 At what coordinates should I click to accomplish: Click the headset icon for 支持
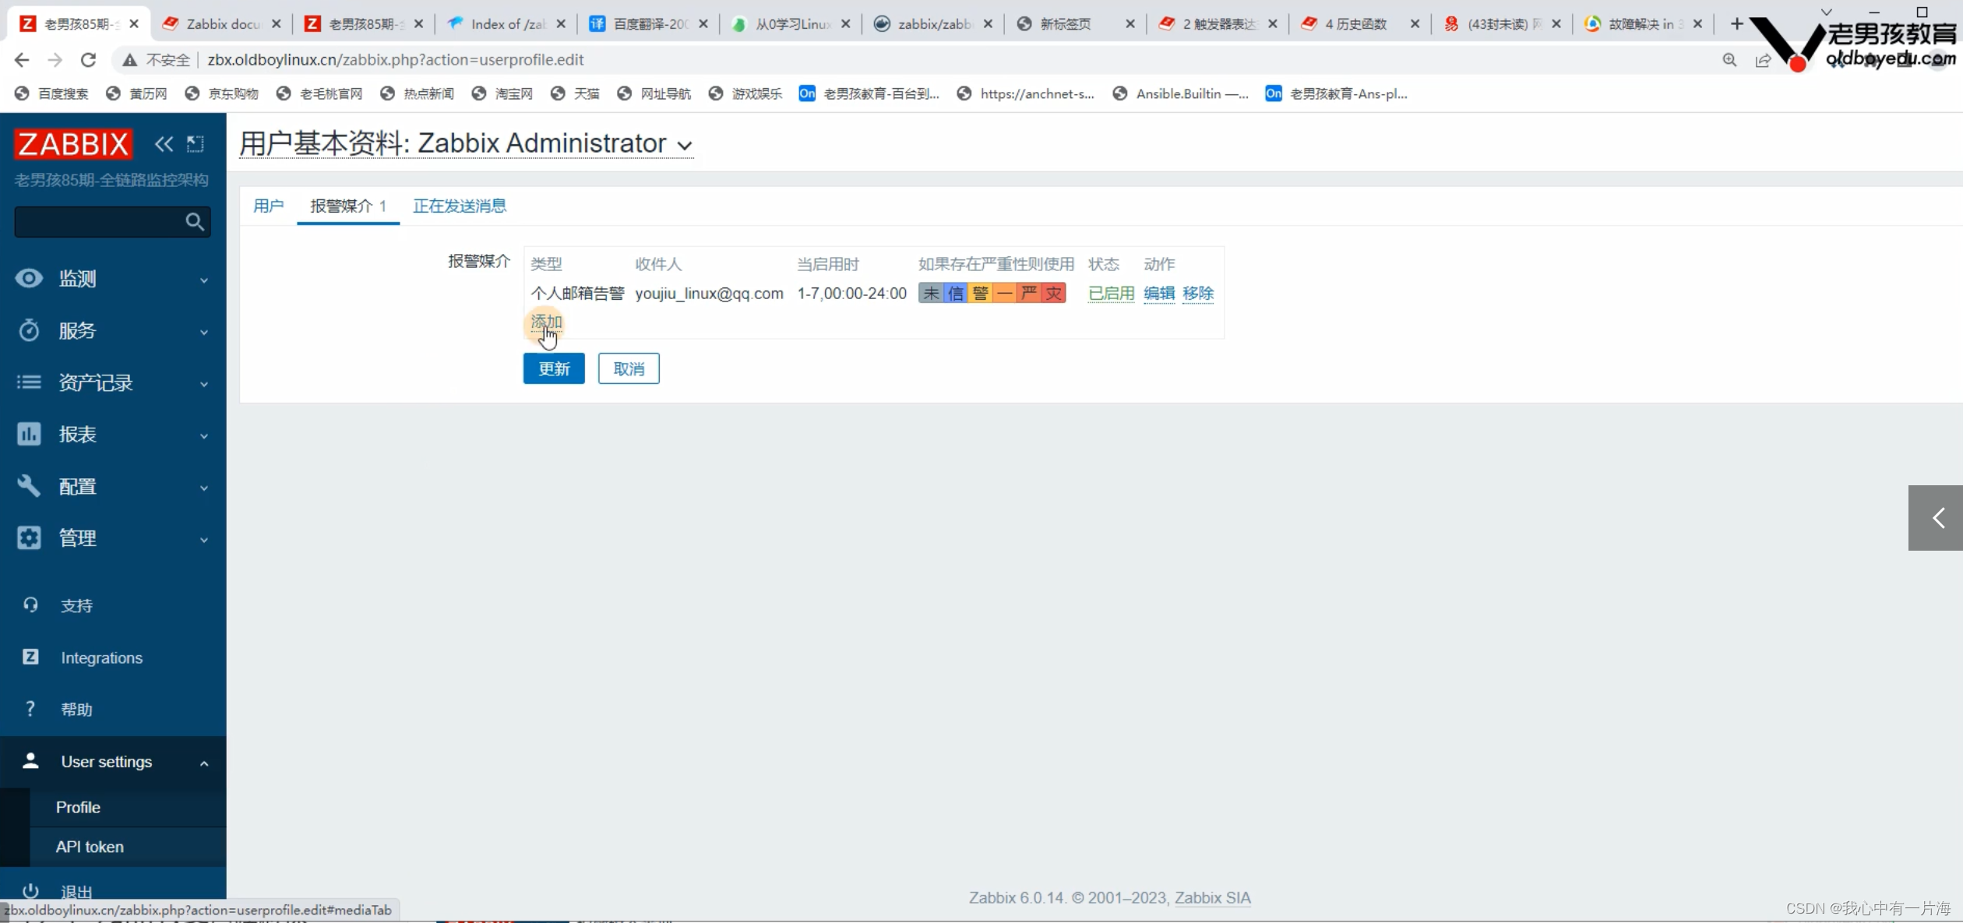pos(30,605)
